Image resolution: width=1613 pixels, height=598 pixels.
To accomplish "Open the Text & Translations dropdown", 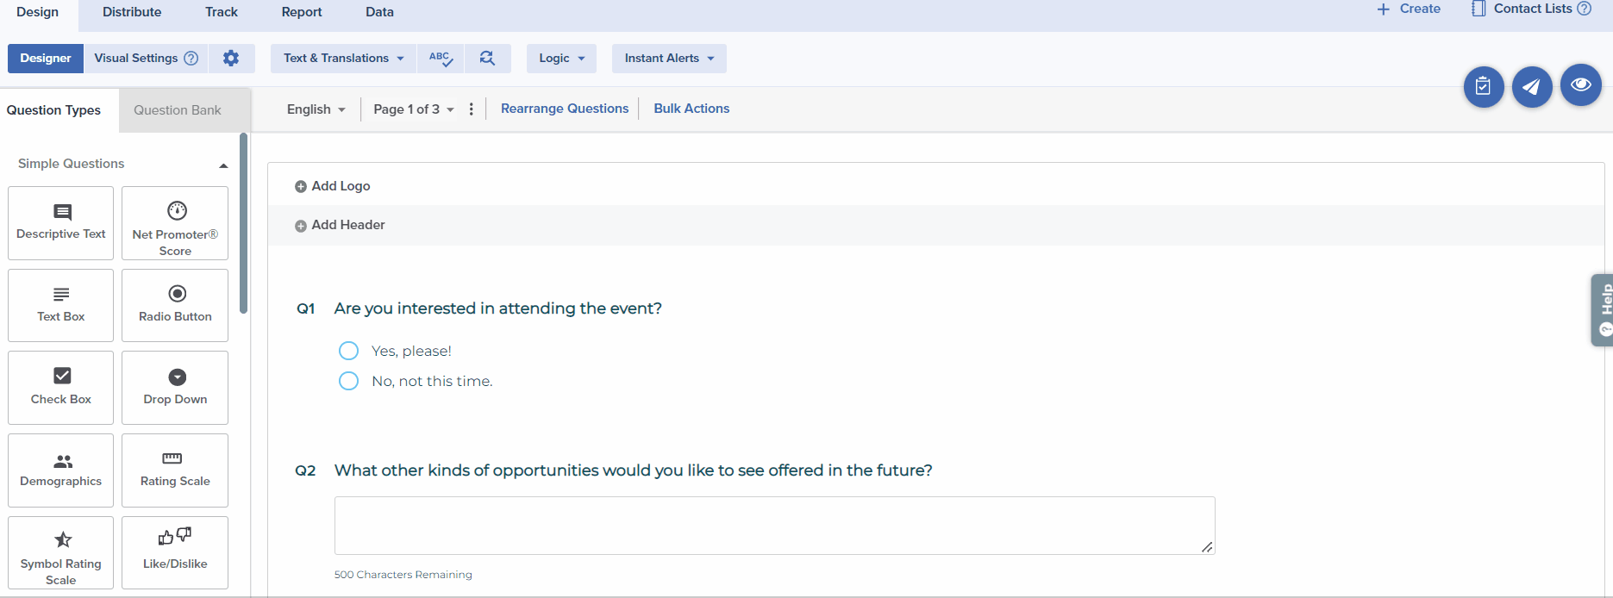I will [x=342, y=58].
